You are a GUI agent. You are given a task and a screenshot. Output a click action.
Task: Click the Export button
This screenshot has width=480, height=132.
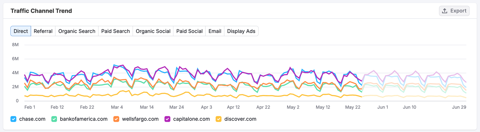point(454,11)
